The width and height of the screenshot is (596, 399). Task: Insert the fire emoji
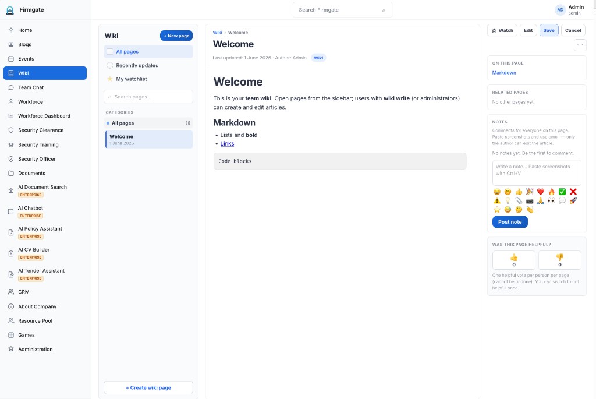(551, 192)
